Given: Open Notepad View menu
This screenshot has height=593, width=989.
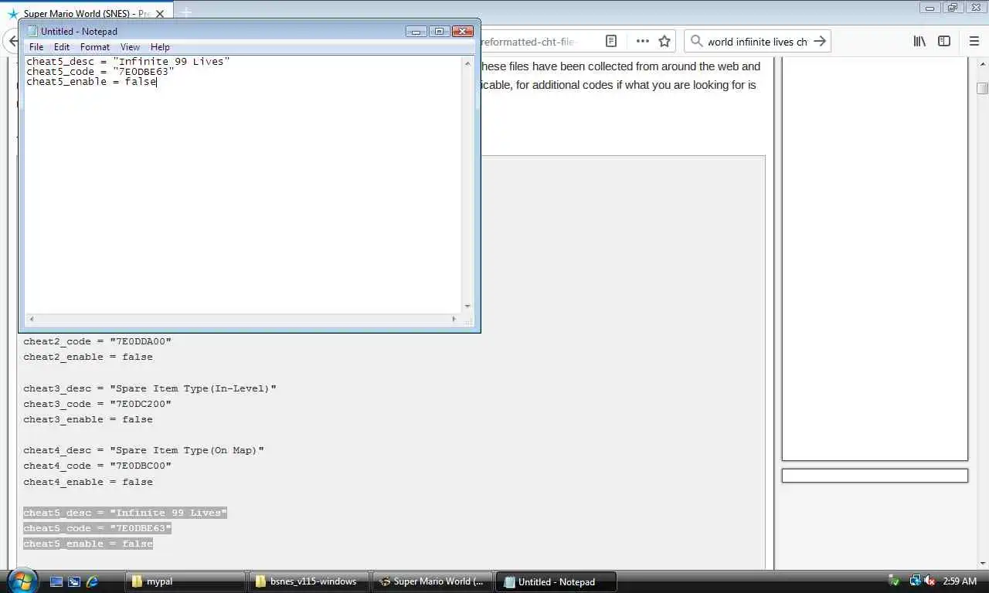Looking at the screenshot, I should pyautogui.click(x=130, y=47).
